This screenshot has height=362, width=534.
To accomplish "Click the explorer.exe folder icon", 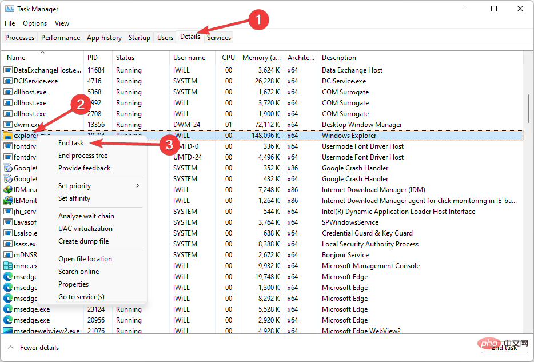I will [8, 136].
